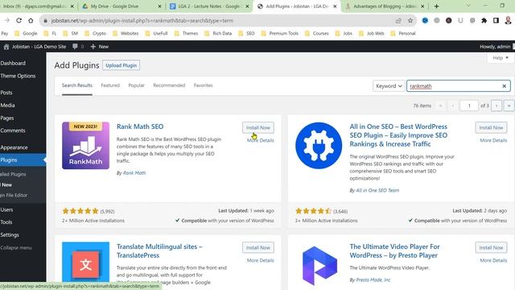Viewport: 515px width, 290px height.
Task: Click the Rank Math SEO plugin thumbnail
Action: 86,146
